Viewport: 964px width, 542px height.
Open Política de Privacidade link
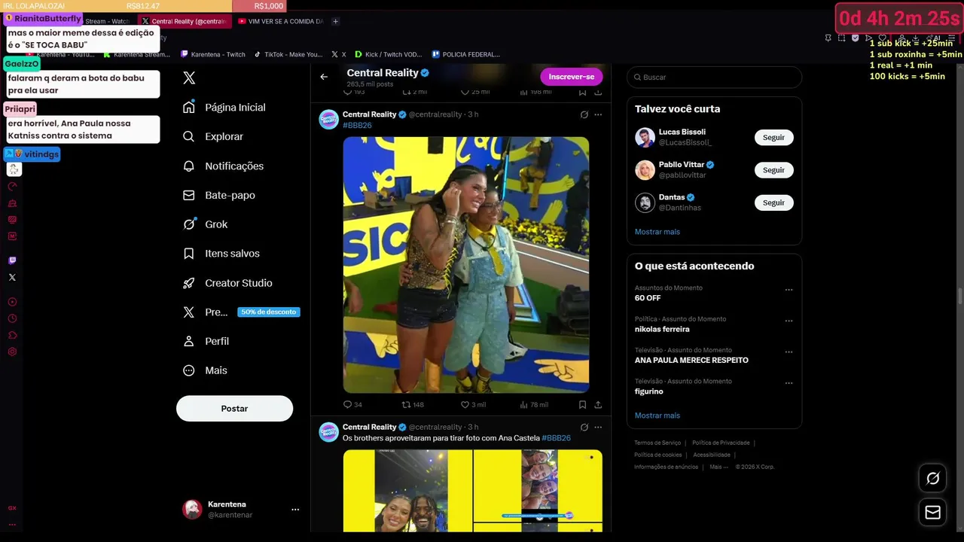click(721, 443)
